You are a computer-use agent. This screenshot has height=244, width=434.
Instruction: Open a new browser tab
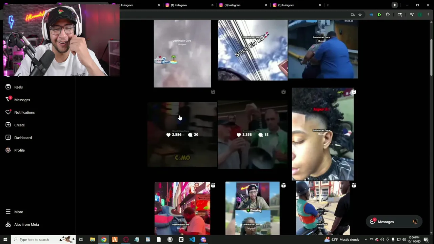(328, 5)
